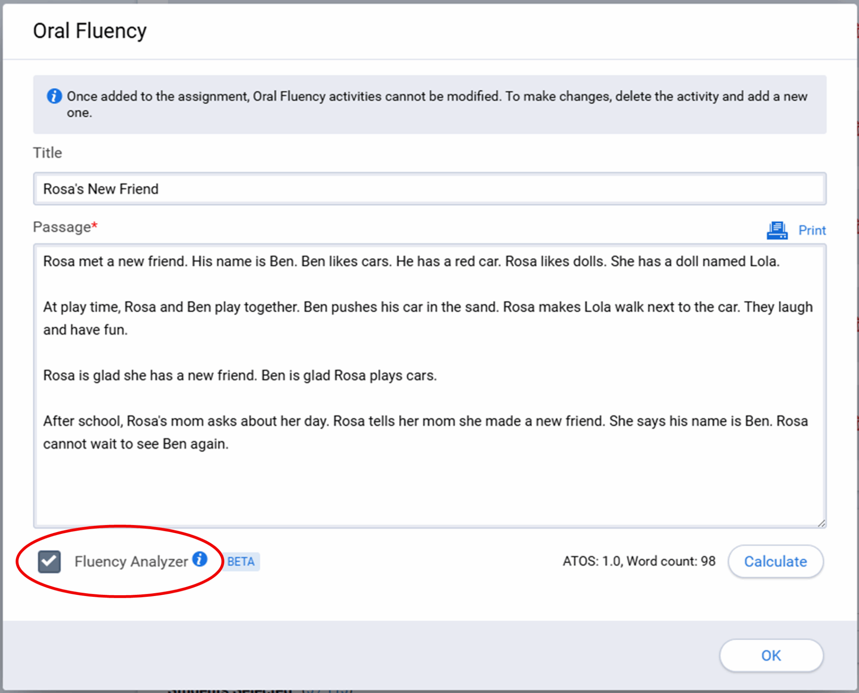859x693 pixels.
Task: Click the Oral Fluency dialog title
Action: 90,30
